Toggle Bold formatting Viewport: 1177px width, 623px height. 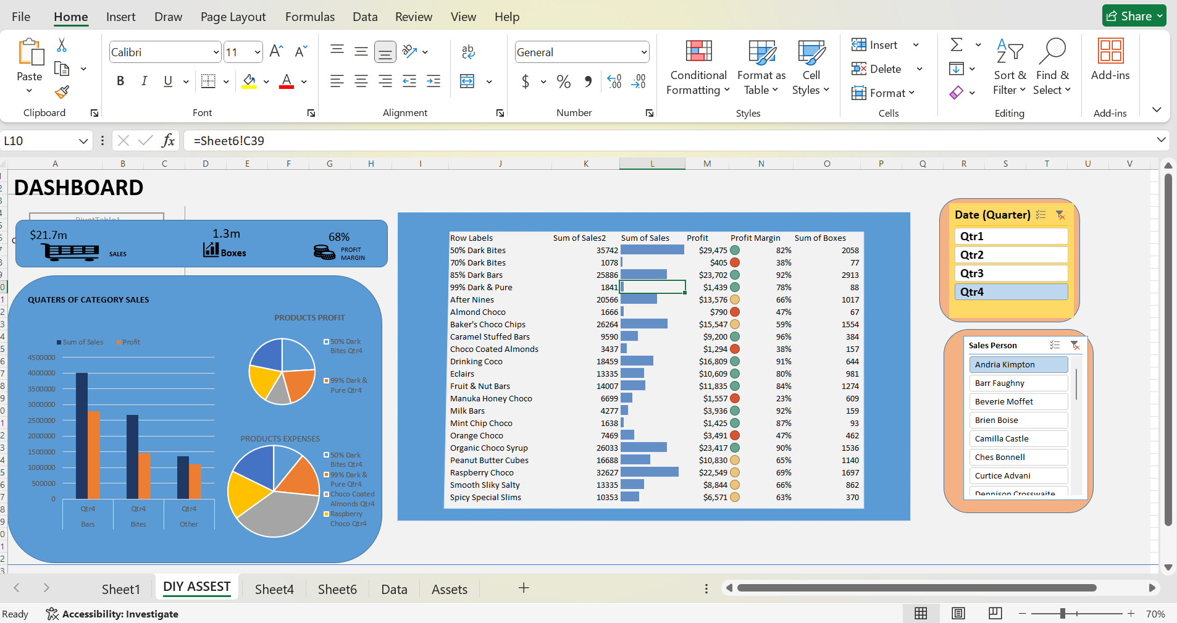point(120,81)
